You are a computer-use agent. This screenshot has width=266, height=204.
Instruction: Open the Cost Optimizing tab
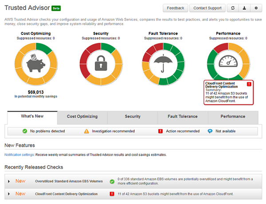tap(82, 118)
